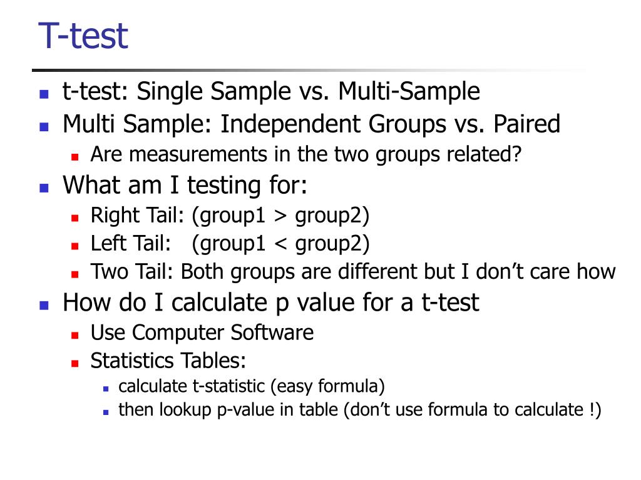641x480 pixels.
Task: Click the red bullet before 'Use Computer Software'
Action: point(74,336)
